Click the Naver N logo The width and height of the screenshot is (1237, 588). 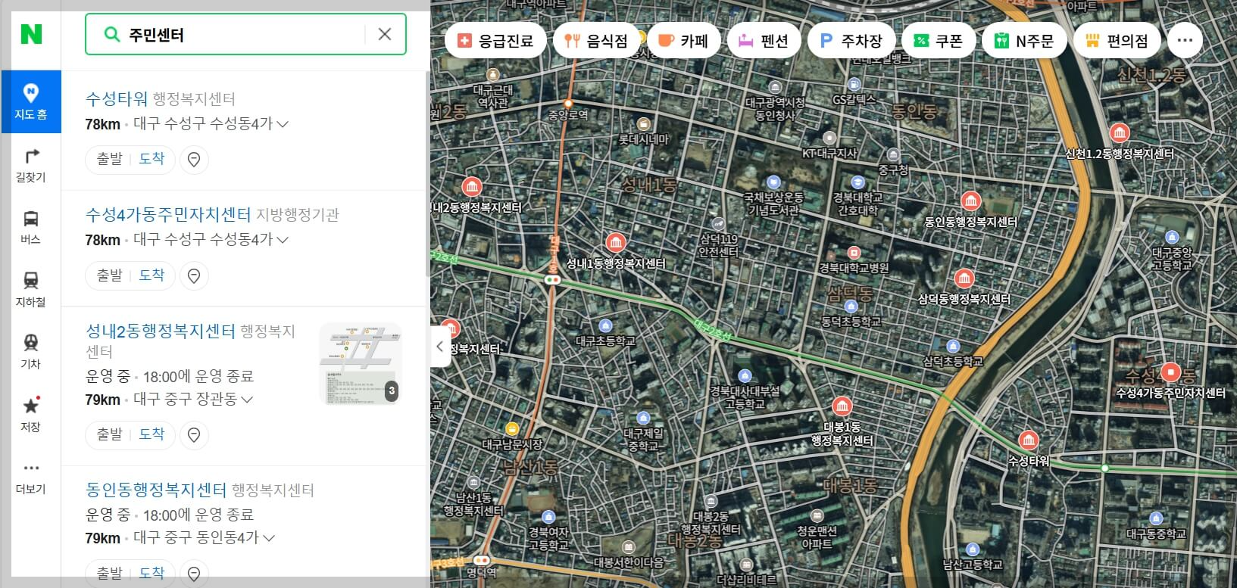tap(31, 34)
